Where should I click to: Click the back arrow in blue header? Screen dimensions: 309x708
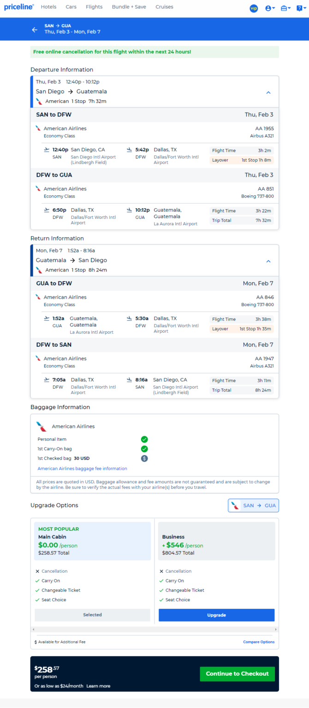point(35,30)
